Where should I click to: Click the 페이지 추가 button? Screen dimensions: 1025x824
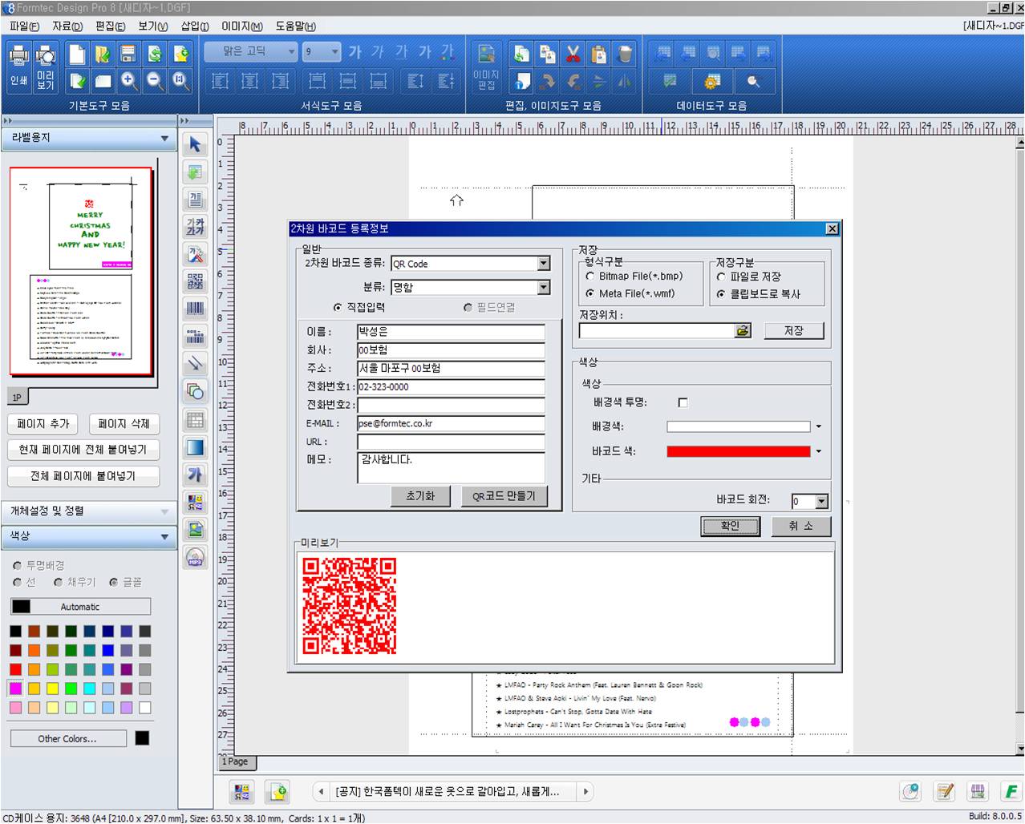44,423
